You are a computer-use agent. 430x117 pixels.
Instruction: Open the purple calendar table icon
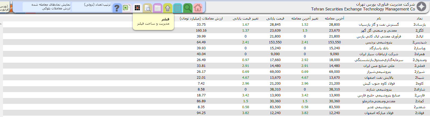(x=158, y=8)
